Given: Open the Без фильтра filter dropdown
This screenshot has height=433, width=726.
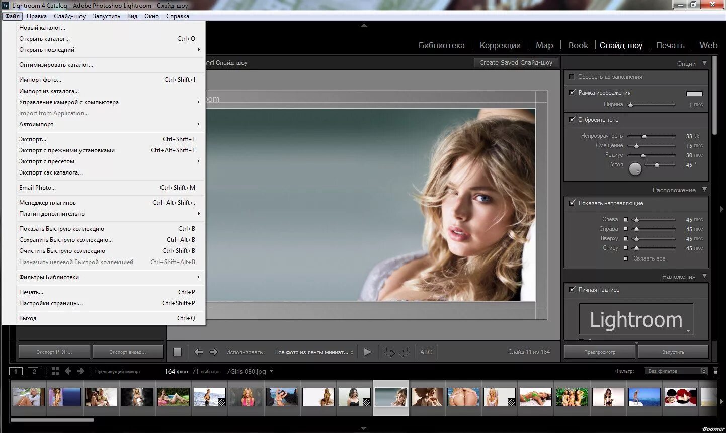Looking at the screenshot, I should (x=676, y=371).
